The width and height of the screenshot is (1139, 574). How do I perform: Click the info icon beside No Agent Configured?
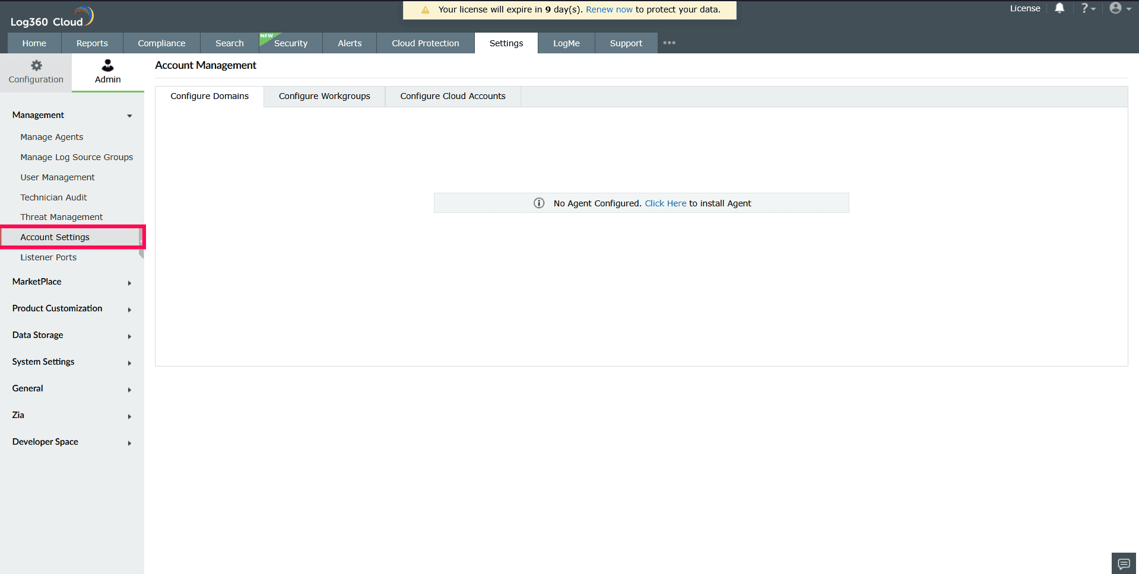(539, 203)
